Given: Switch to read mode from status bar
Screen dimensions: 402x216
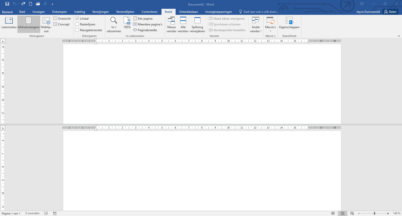Looking at the screenshot, I should pyautogui.click(x=333, y=213).
